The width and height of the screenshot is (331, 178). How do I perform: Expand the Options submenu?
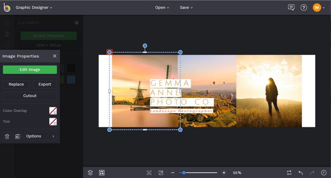click(40, 136)
